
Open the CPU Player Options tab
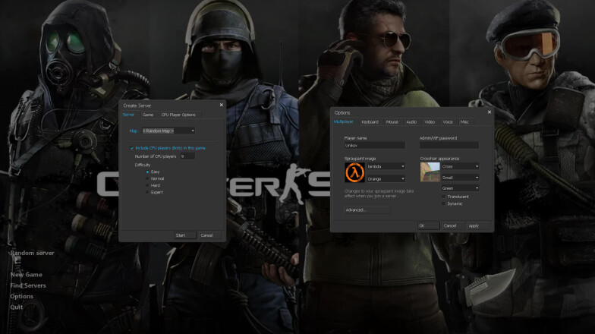[x=178, y=115]
